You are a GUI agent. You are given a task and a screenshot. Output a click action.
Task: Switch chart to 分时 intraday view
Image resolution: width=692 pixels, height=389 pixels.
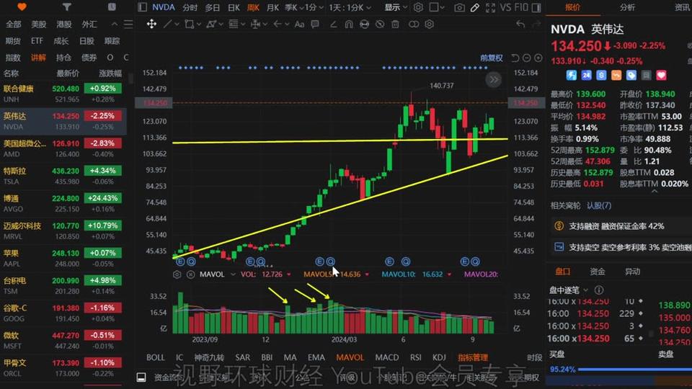coord(190,7)
